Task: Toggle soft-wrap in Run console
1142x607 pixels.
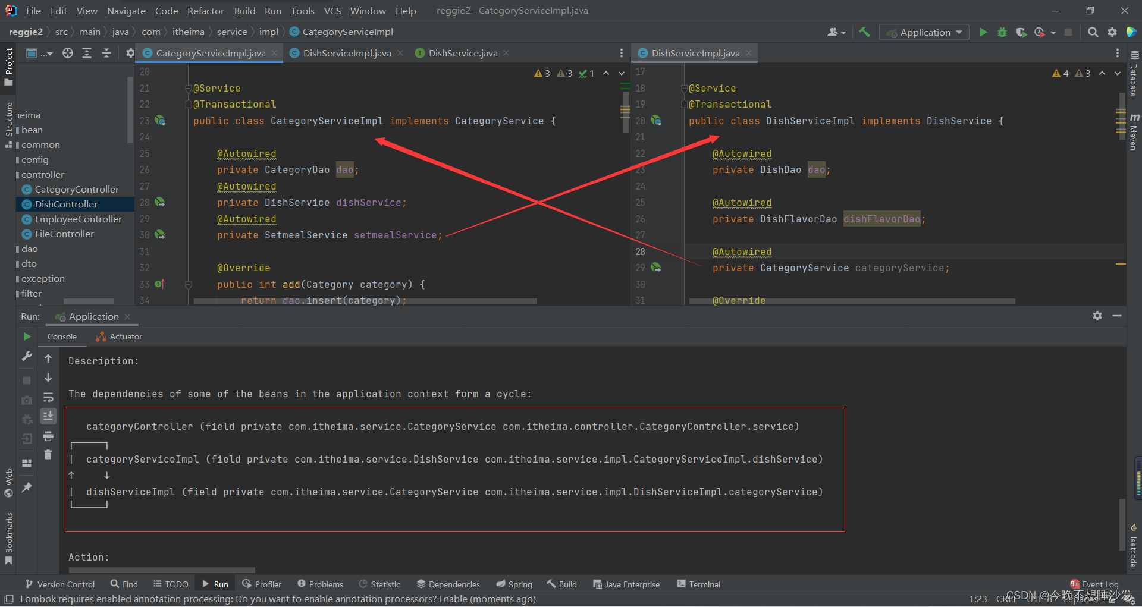Action: tap(48, 397)
